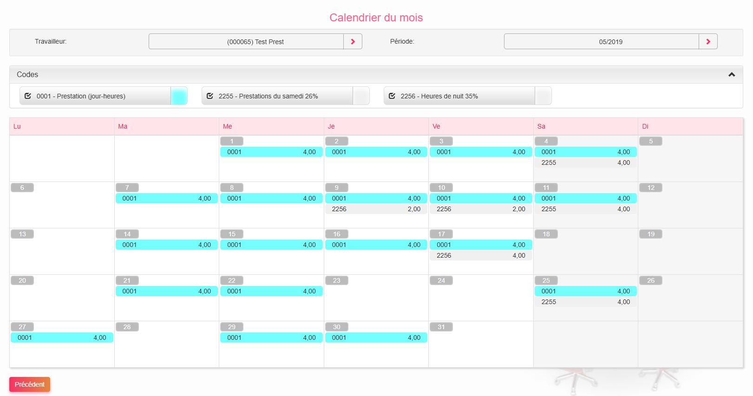Click the Sa column header

tap(541, 126)
